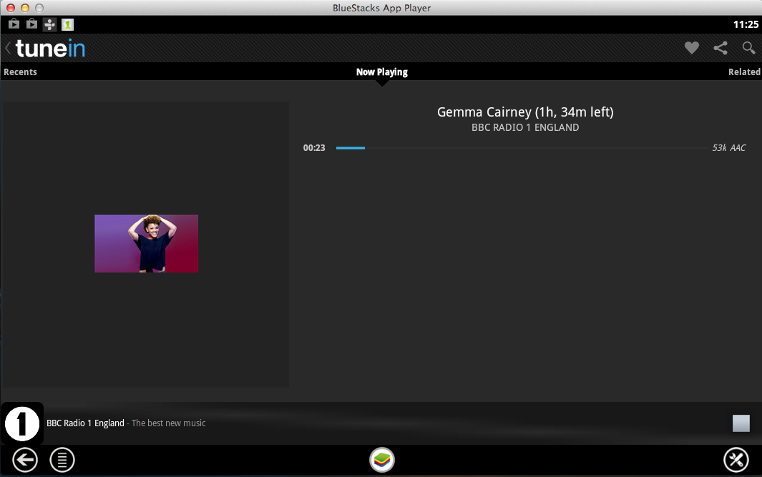Switch to the Recents tab
762x477 pixels.
(21, 72)
